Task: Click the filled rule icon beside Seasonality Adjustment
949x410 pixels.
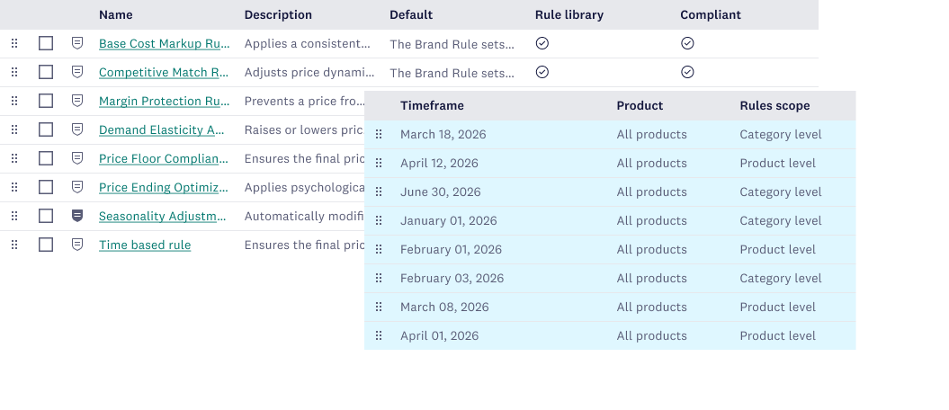Action: coord(77,216)
